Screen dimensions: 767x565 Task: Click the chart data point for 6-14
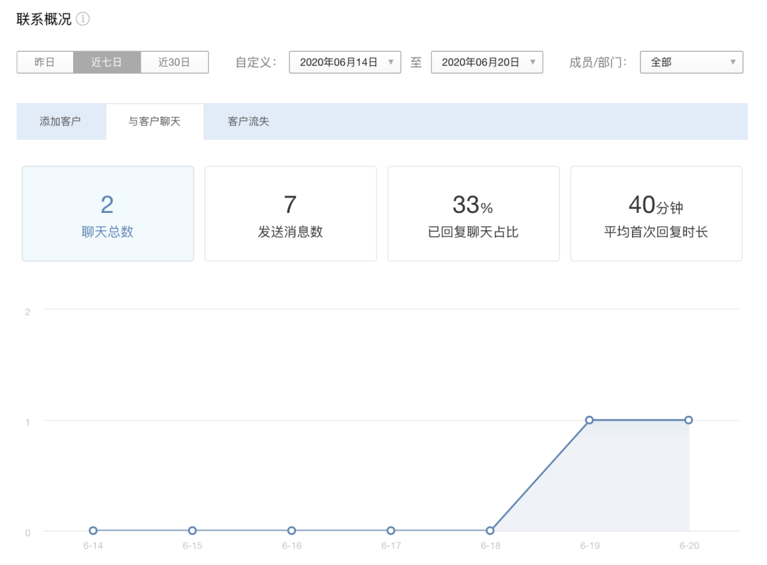tap(93, 530)
